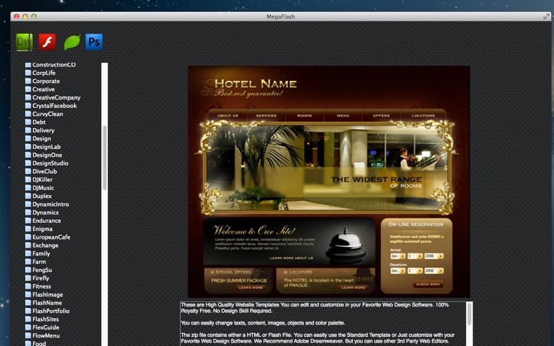Select the DJKiller template

pyautogui.click(x=39, y=179)
